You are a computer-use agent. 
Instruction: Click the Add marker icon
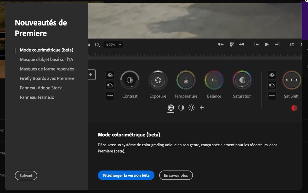click(x=232, y=44)
